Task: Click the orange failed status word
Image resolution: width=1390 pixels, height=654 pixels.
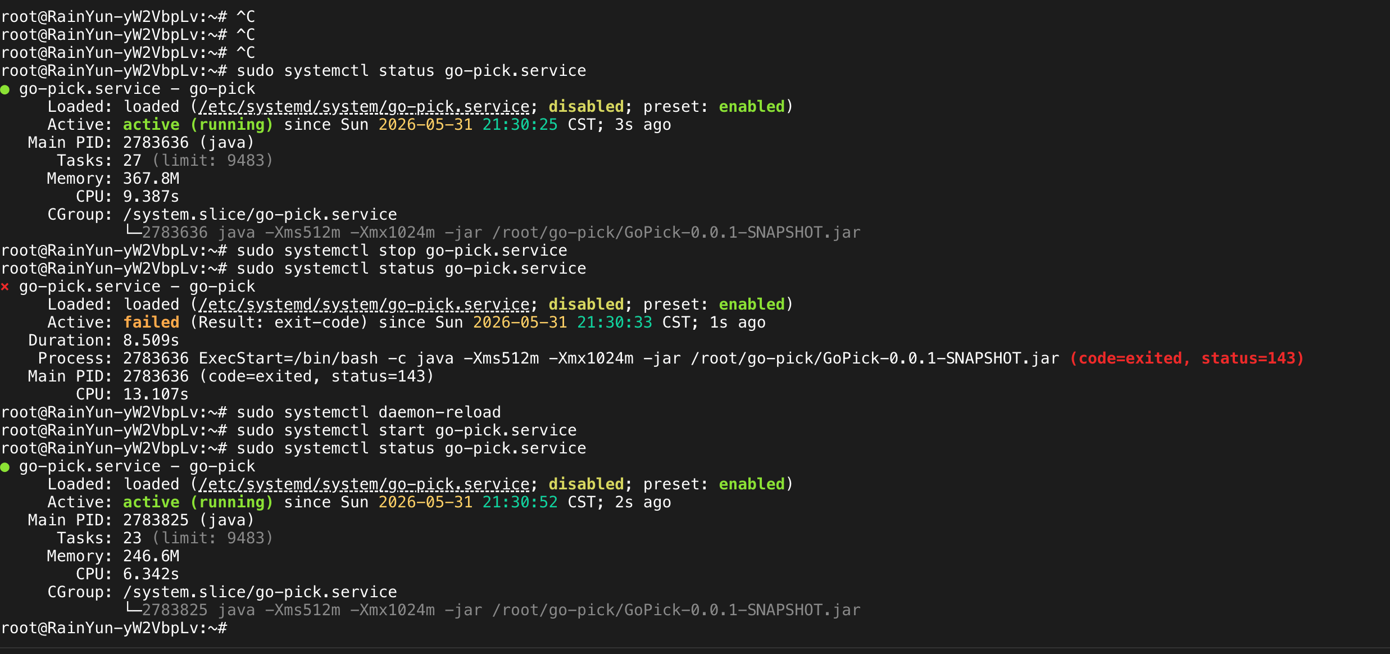Action: tap(151, 323)
